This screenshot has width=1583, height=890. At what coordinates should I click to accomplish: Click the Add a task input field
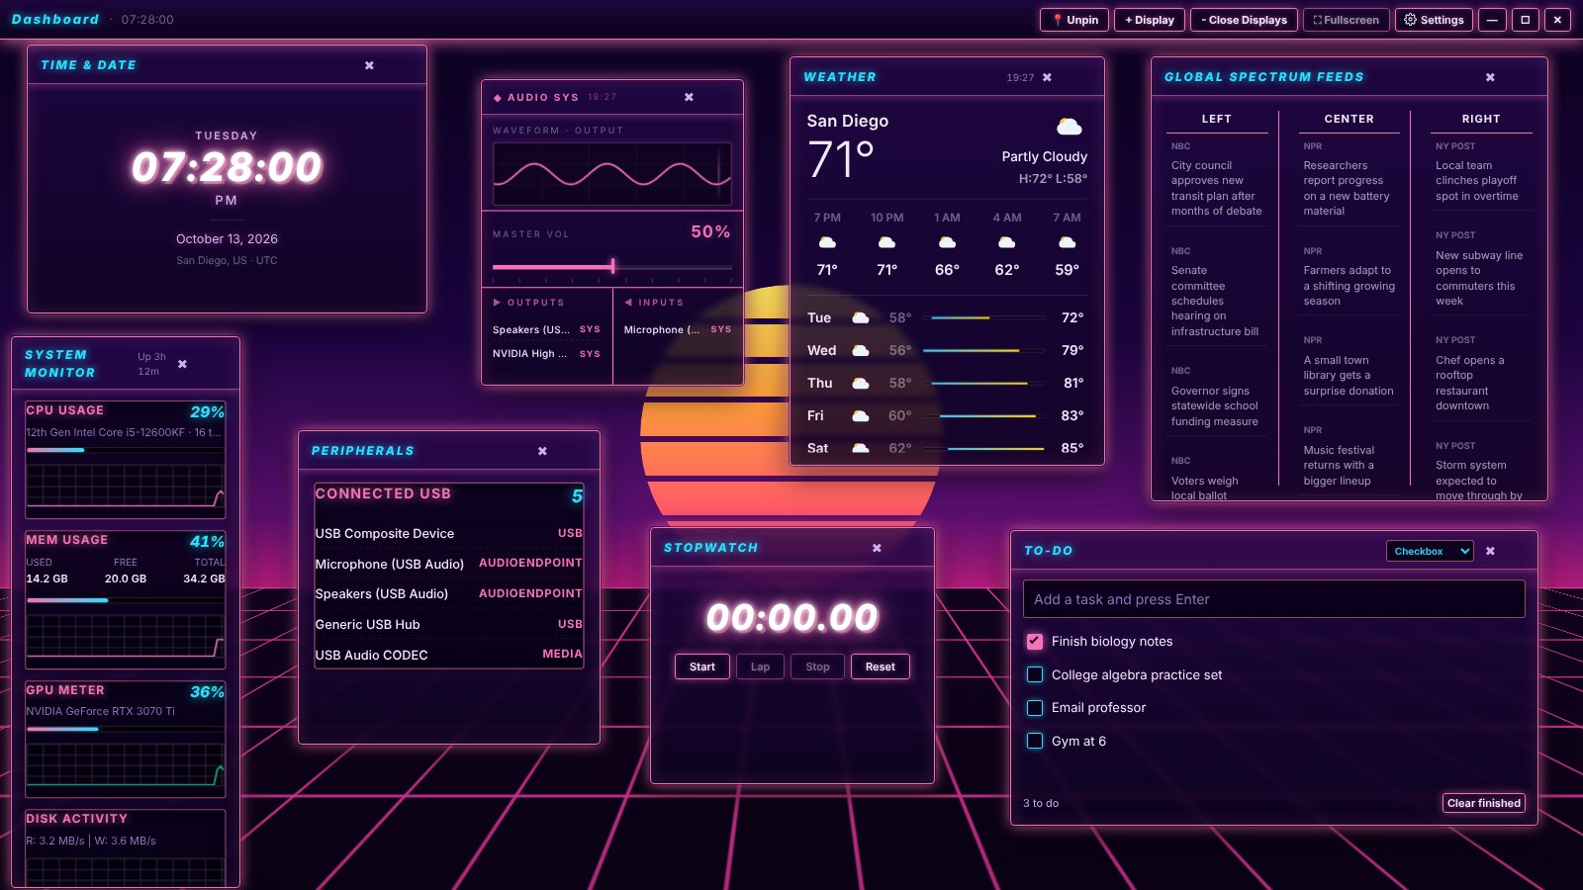1273,599
